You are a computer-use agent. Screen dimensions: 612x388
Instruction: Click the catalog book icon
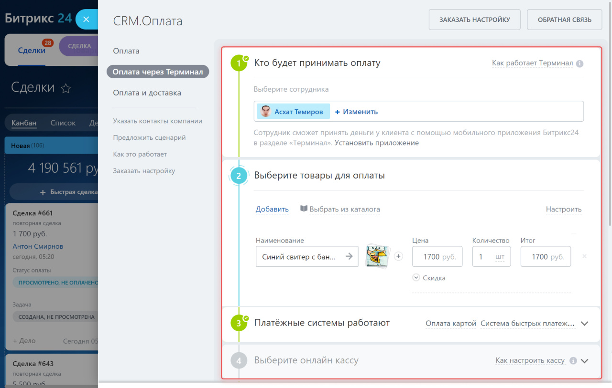pos(304,209)
